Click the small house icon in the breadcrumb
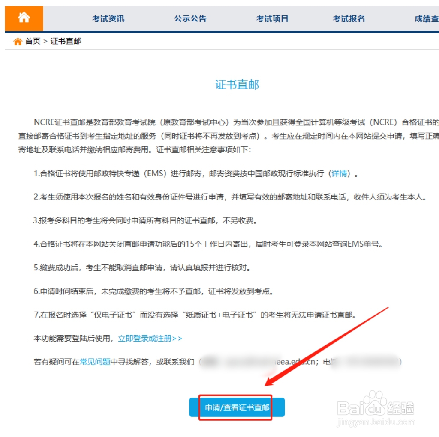Image resolution: width=439 pixels, height=437 pixels. [x=17, y=41]
